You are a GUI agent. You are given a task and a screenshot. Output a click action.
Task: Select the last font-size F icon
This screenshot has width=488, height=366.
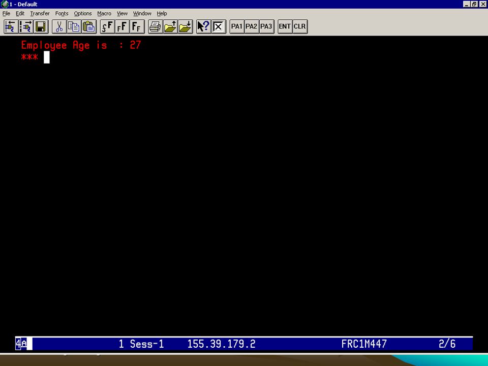pyautogui.click(x=137, y=27)
